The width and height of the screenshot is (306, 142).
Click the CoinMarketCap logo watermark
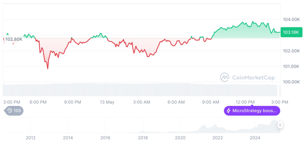click(225, 77)
